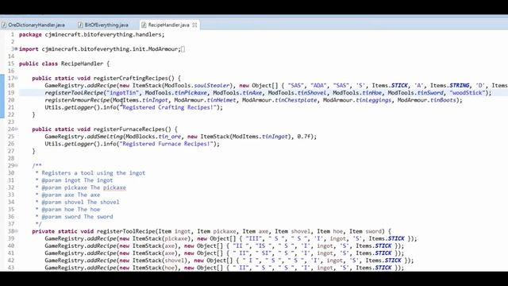Click the registerArmourRecipe call on line 20

[77, 100]
